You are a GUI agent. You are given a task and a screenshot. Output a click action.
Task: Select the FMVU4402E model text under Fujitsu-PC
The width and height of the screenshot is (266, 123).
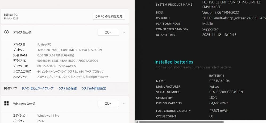tap(11, 19)
